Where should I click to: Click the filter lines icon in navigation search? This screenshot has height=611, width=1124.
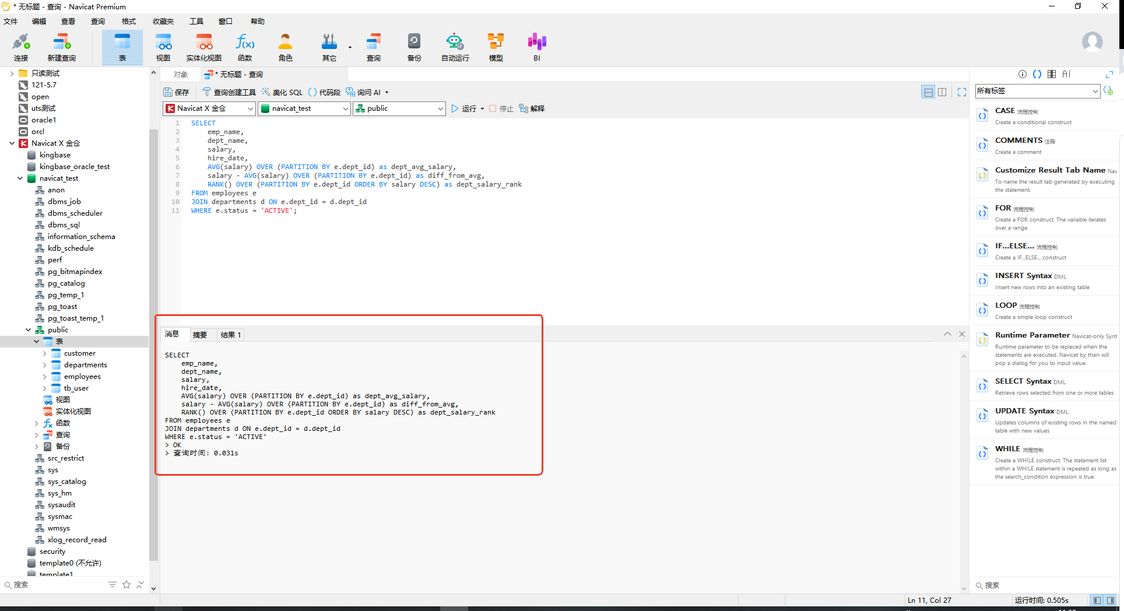coord(113,584)
